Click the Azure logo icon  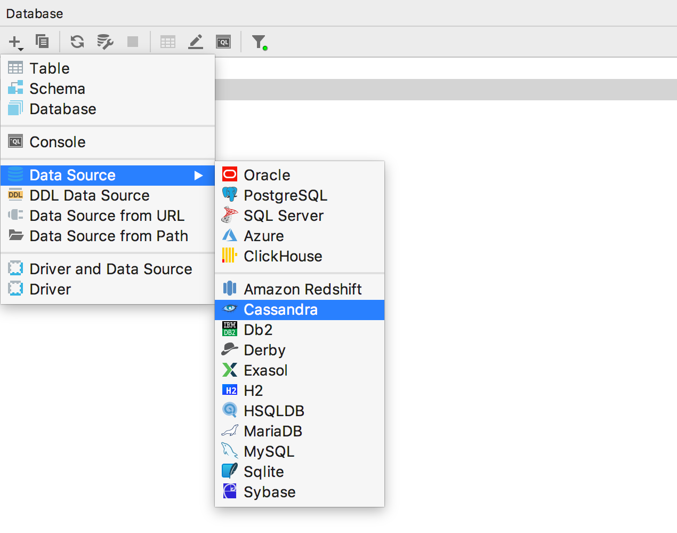coord(230,235)
